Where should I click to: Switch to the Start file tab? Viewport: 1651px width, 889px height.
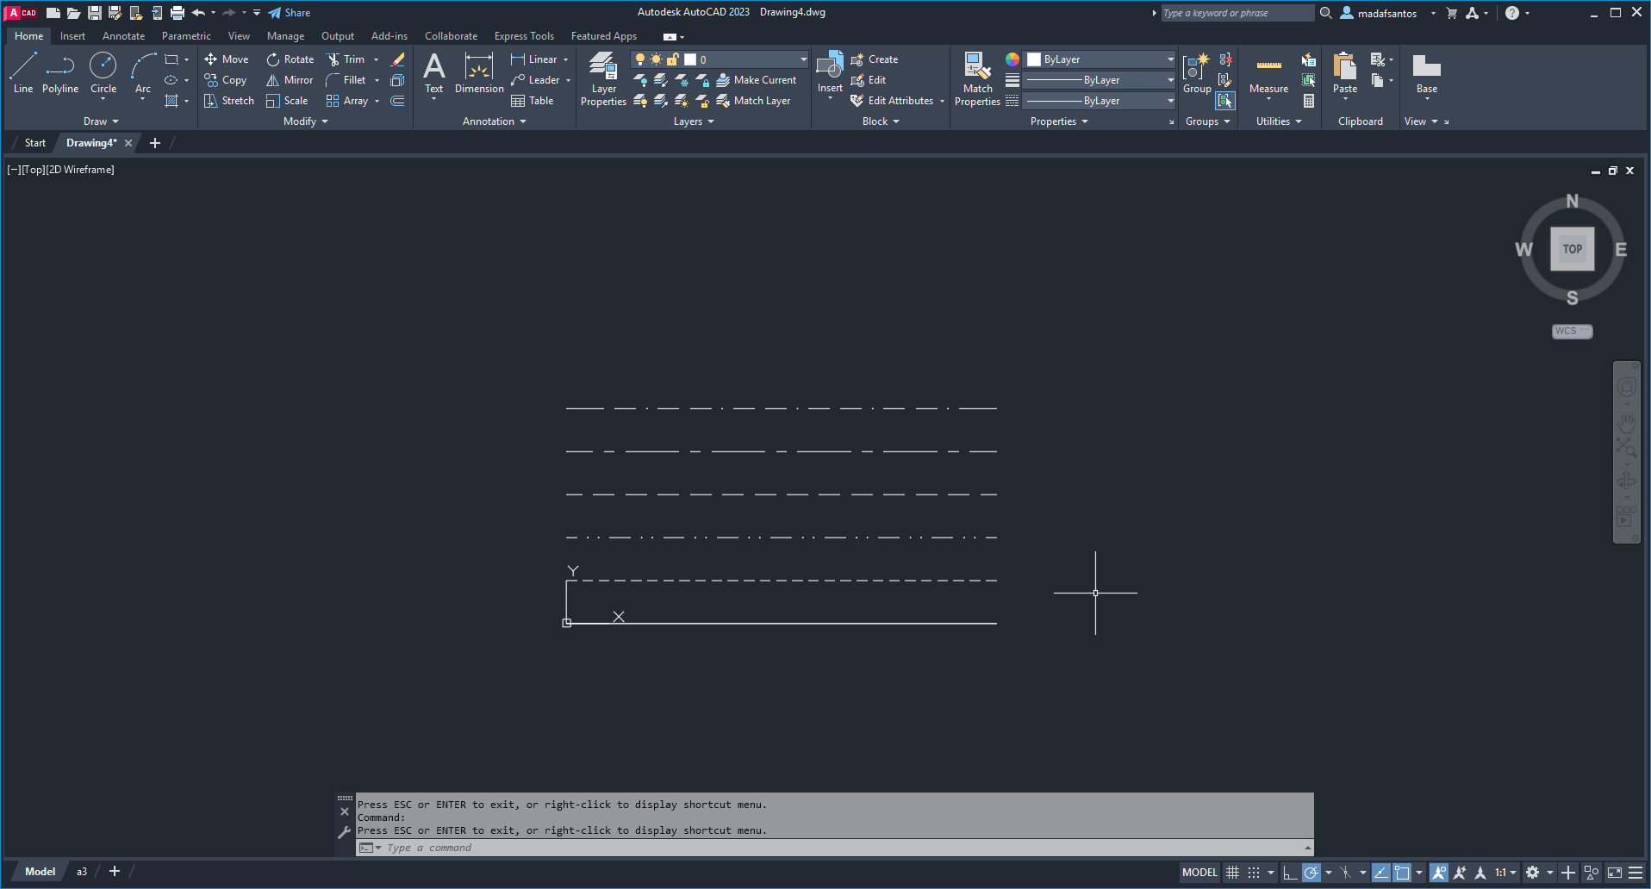[34, 143]
